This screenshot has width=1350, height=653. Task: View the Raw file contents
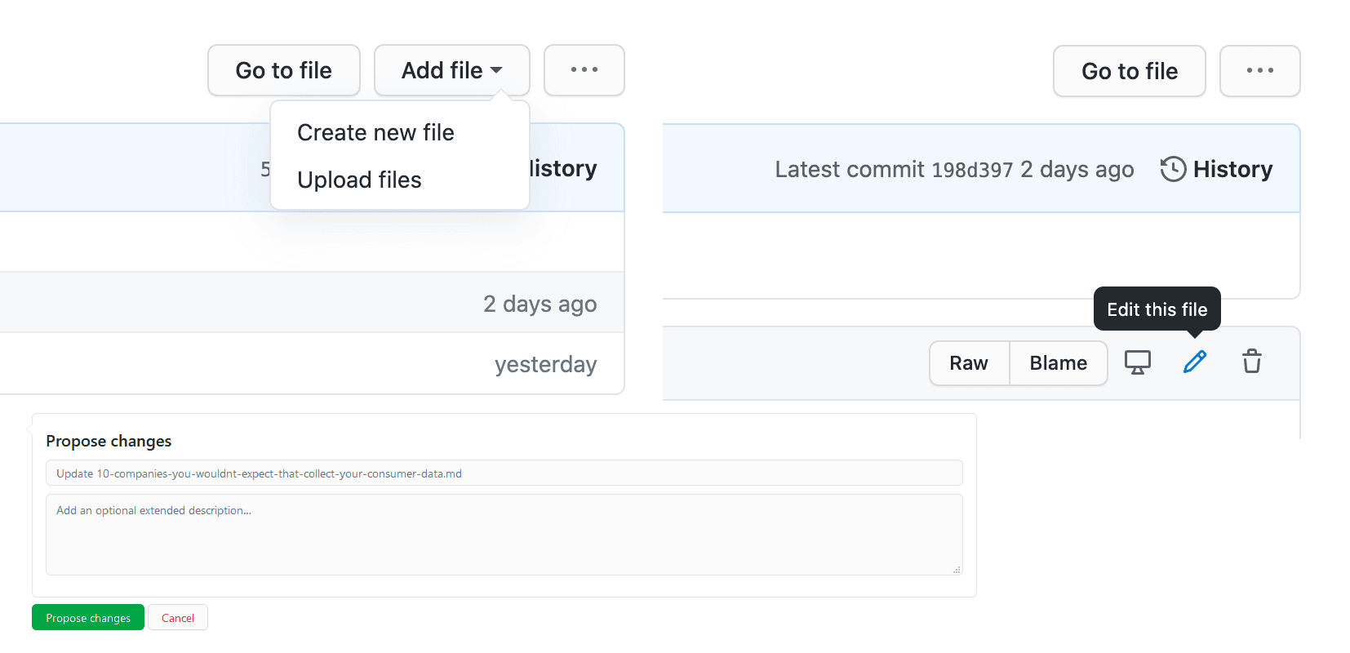(969, 363)
